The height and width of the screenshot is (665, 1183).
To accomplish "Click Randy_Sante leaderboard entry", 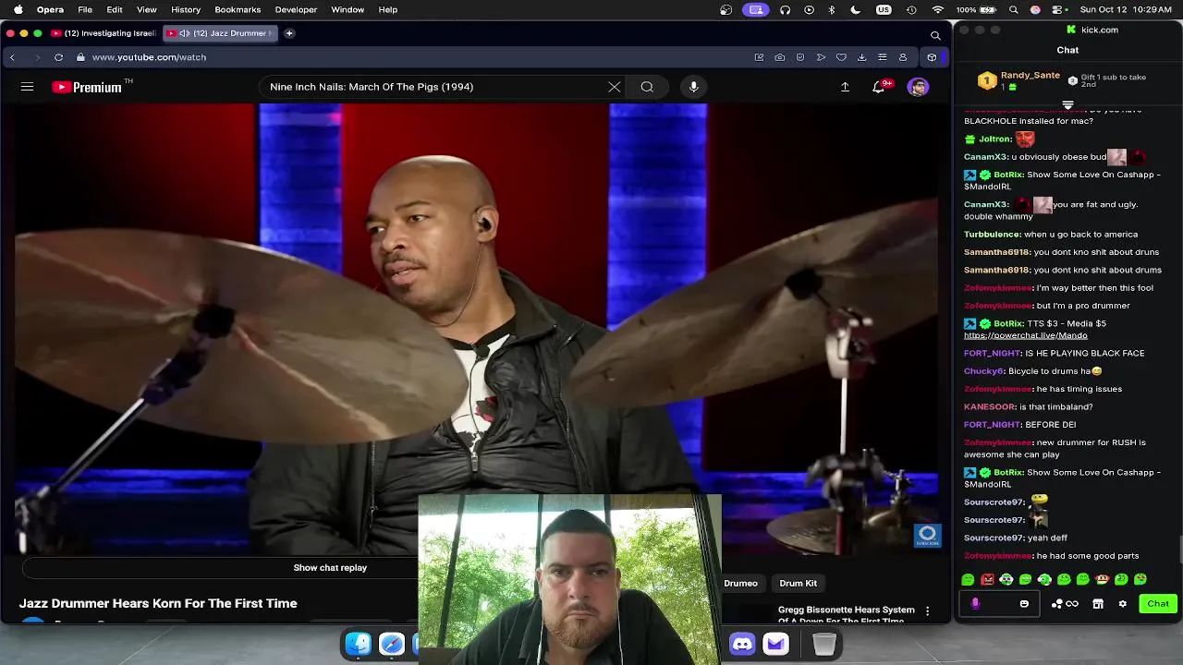I will click(x=1018, y=81).
